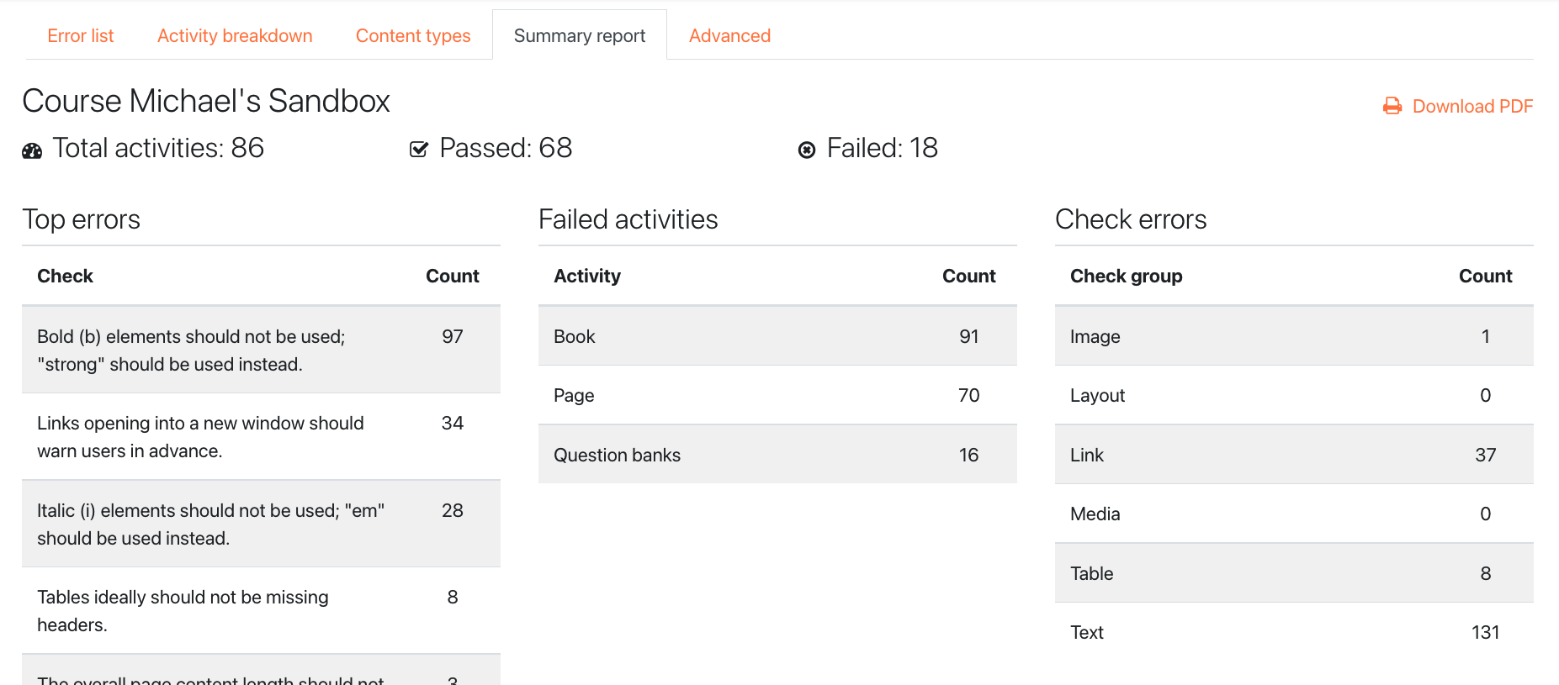
Task: Click the Activity column header
Action: tap(587, 276)
